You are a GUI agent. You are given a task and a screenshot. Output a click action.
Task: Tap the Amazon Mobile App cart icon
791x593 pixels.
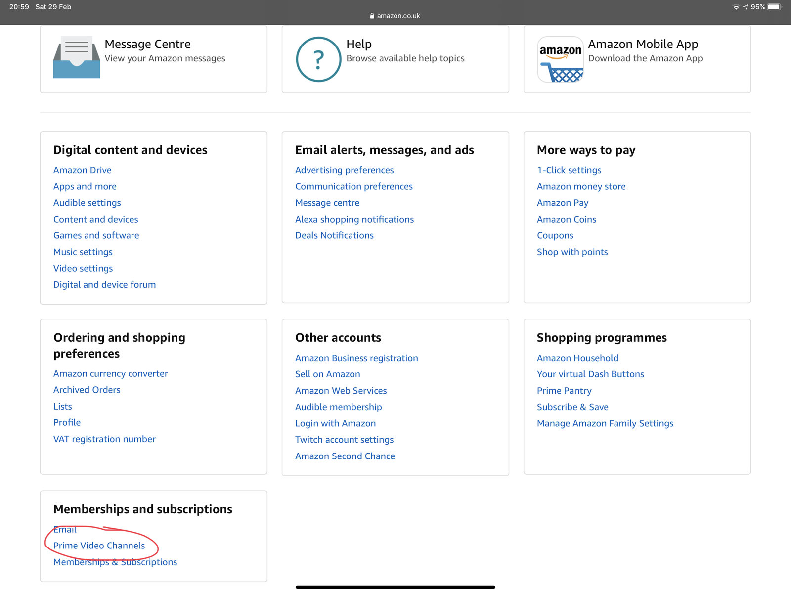click(560, 60)
